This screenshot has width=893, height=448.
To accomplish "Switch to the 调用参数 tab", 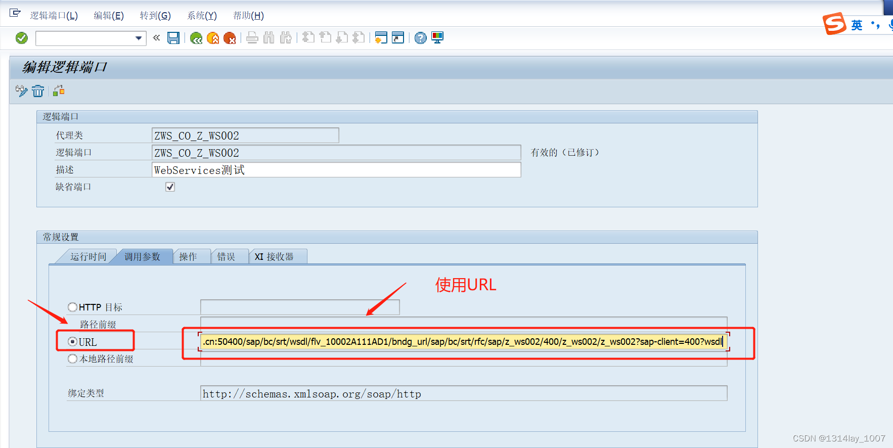I will coord(142,257).
